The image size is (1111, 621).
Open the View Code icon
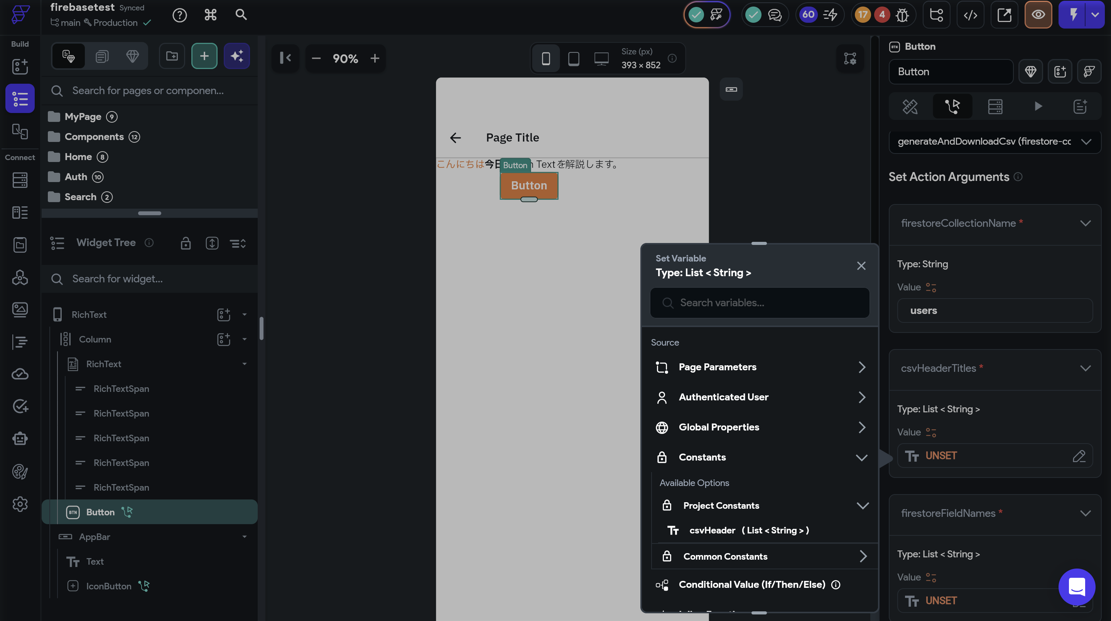coord(971,15)
